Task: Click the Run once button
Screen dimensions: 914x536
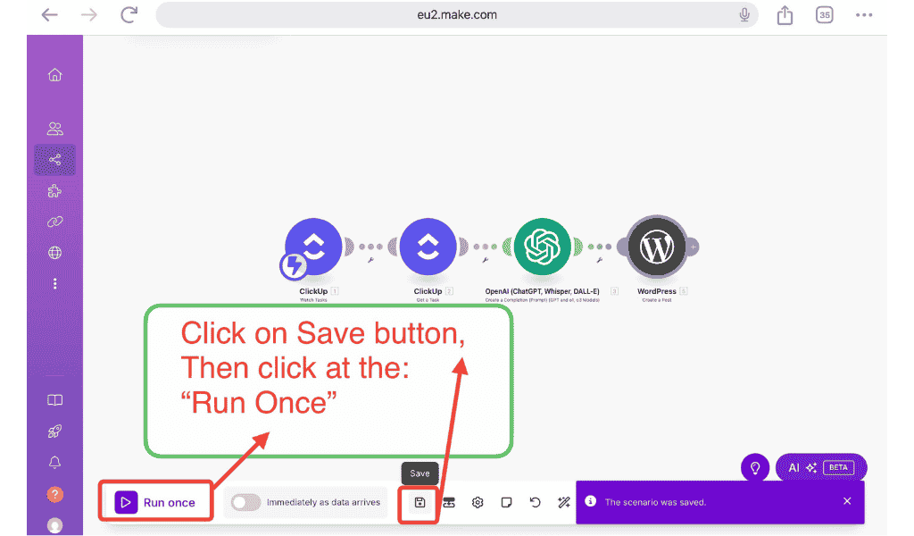Action: (x=155, y=502)
